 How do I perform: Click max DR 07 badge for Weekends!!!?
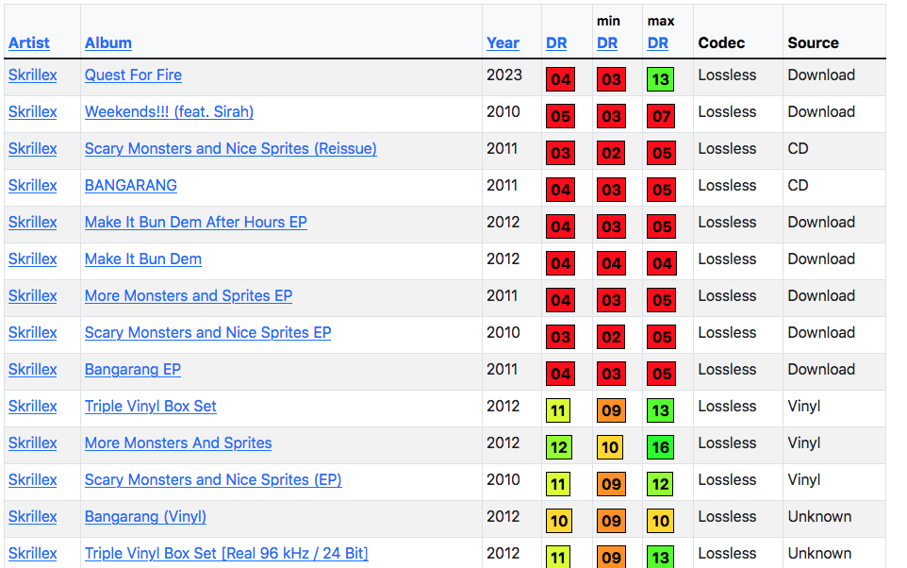point(662,116)
